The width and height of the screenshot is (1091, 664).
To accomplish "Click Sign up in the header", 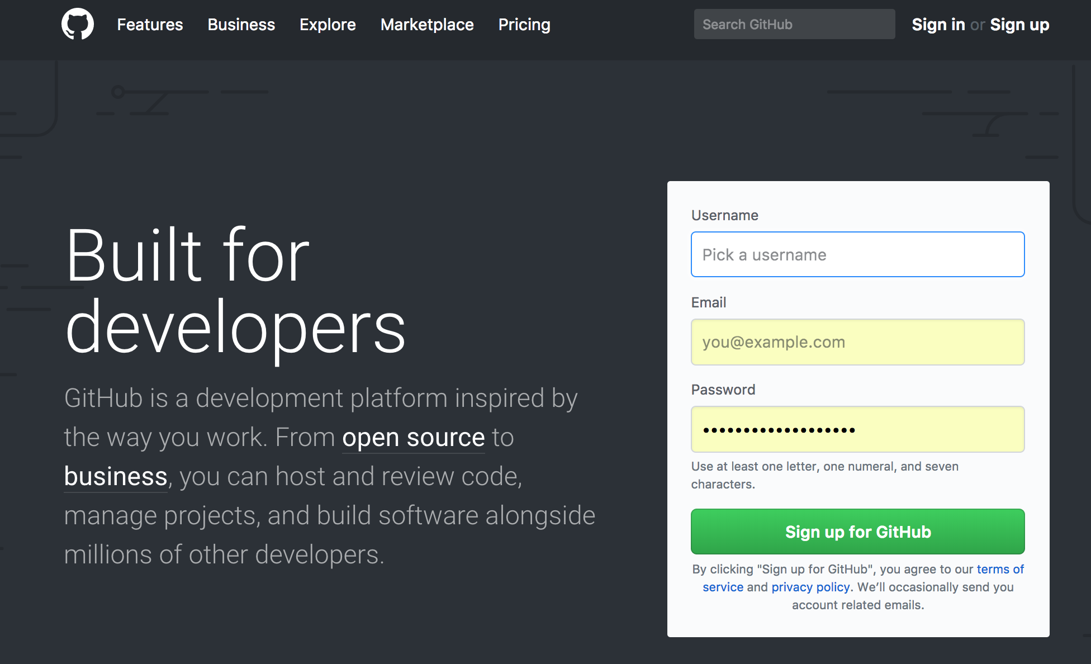I will 1019,25.
